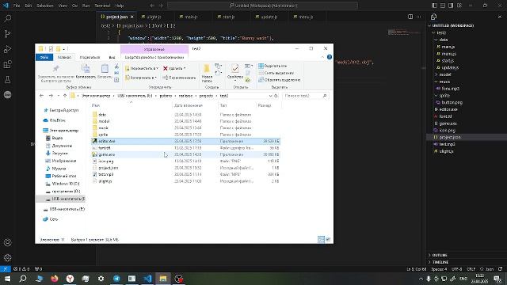Switch to large icons view in Explorer status bar

pyautogui.click(x=328, y=239)
